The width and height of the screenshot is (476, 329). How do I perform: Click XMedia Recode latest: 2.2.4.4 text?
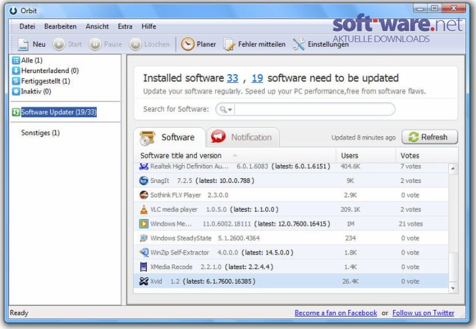click(x=249, y=266)
